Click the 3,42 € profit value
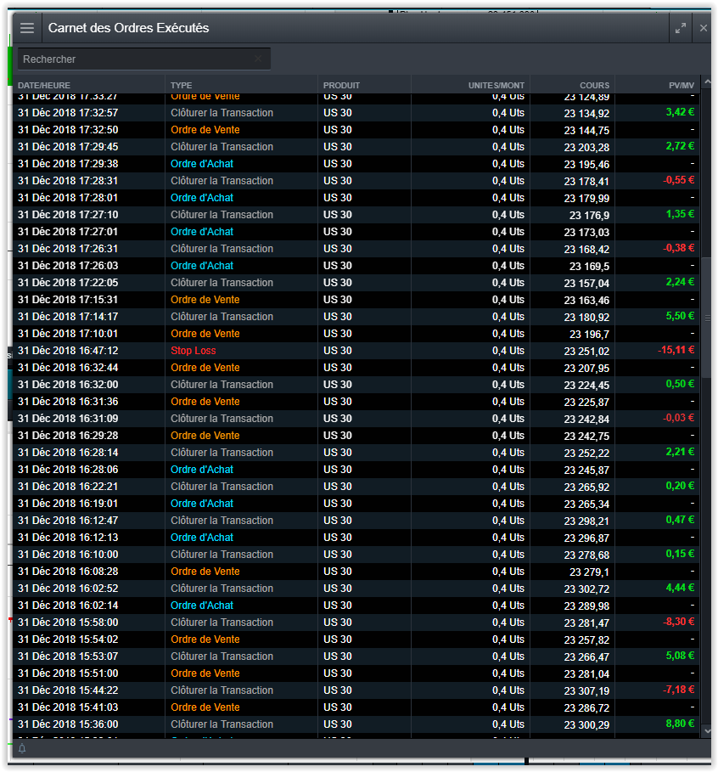 (680, 112)
